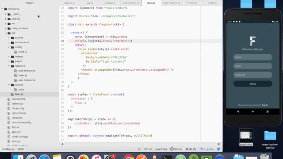Expand the pages folder

tap(9, 61)
